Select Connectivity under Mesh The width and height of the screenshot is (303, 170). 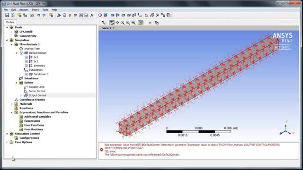28,36
